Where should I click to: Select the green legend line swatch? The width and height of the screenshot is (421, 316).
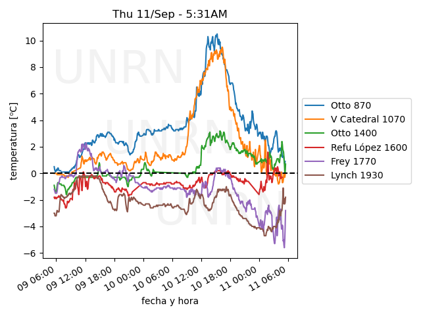click(316, 134)
